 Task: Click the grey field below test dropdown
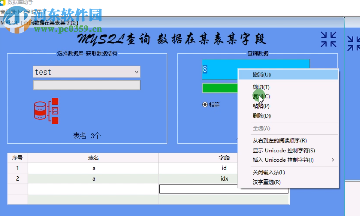86,85
